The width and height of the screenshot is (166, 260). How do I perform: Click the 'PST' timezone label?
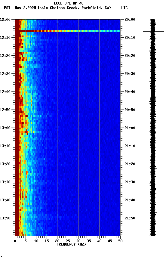pos(7,8)
